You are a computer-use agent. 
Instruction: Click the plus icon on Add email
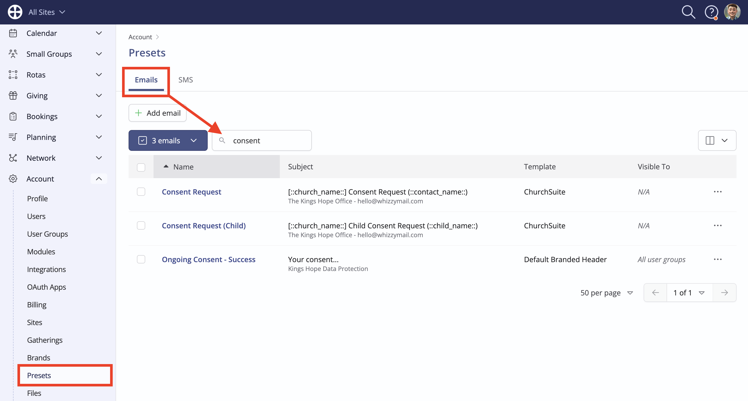click(x=138, y=113)
